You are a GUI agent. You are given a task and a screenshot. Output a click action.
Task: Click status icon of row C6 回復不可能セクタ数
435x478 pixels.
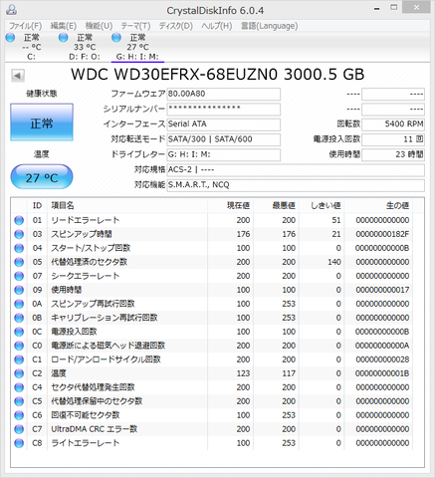19,415
